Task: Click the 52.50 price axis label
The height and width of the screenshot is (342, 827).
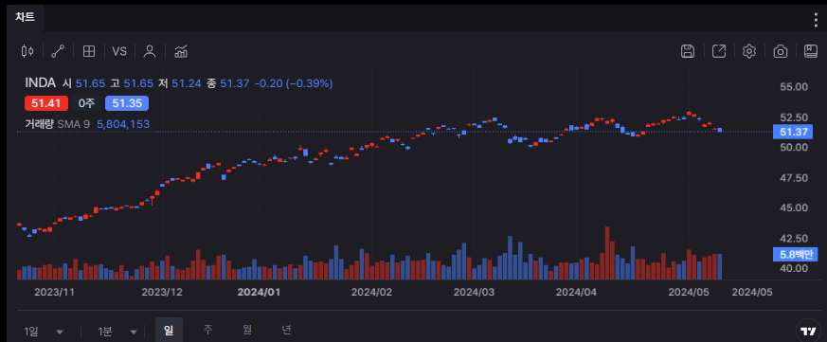Action: (x=794, y=117)
